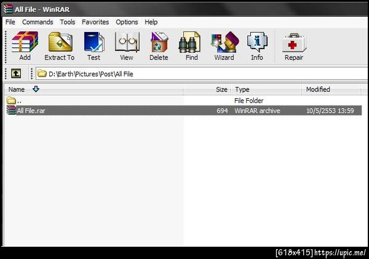Click the WinRAR title bar app icon

8,9
